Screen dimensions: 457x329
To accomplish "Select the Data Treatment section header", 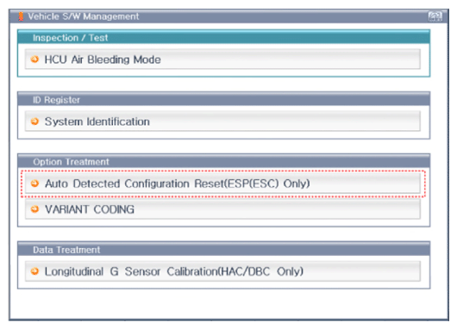I will (223, 249).
